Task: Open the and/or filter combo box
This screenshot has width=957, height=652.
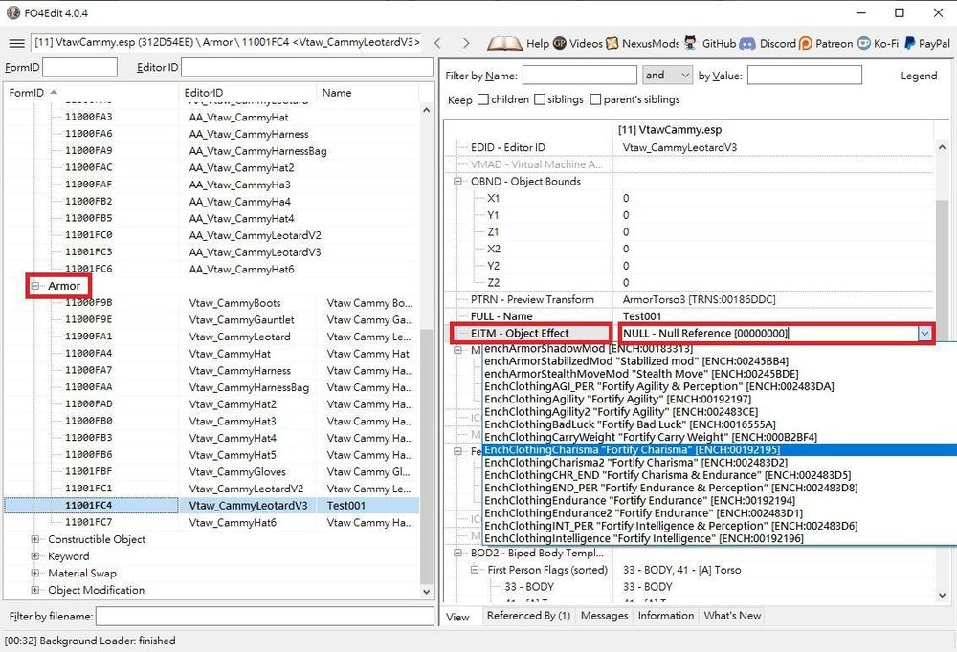Action: pyautogui.click(x=667, y=75)
